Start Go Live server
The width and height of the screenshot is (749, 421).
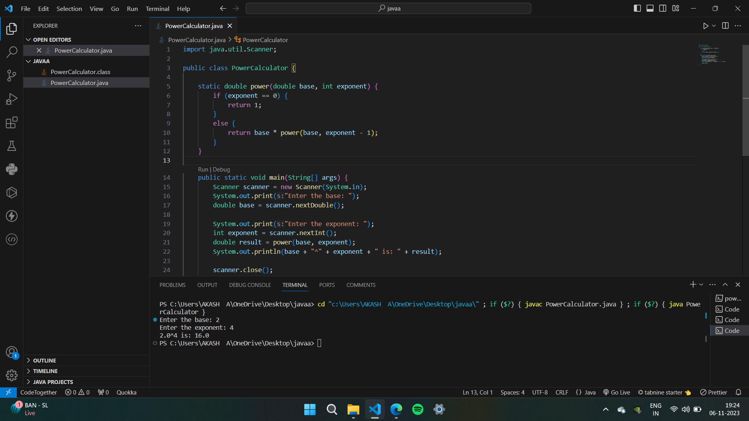coord(616,393)
